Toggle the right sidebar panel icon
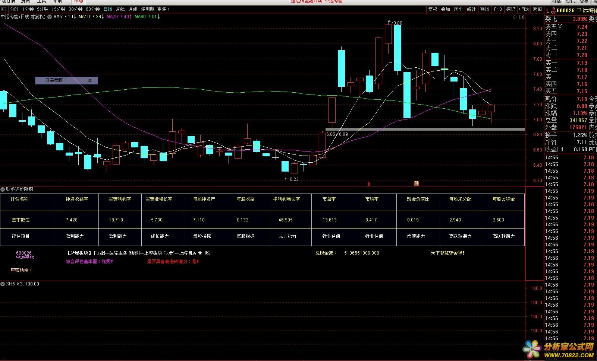The width and height of the screenshot is (597, 361). 522,17
